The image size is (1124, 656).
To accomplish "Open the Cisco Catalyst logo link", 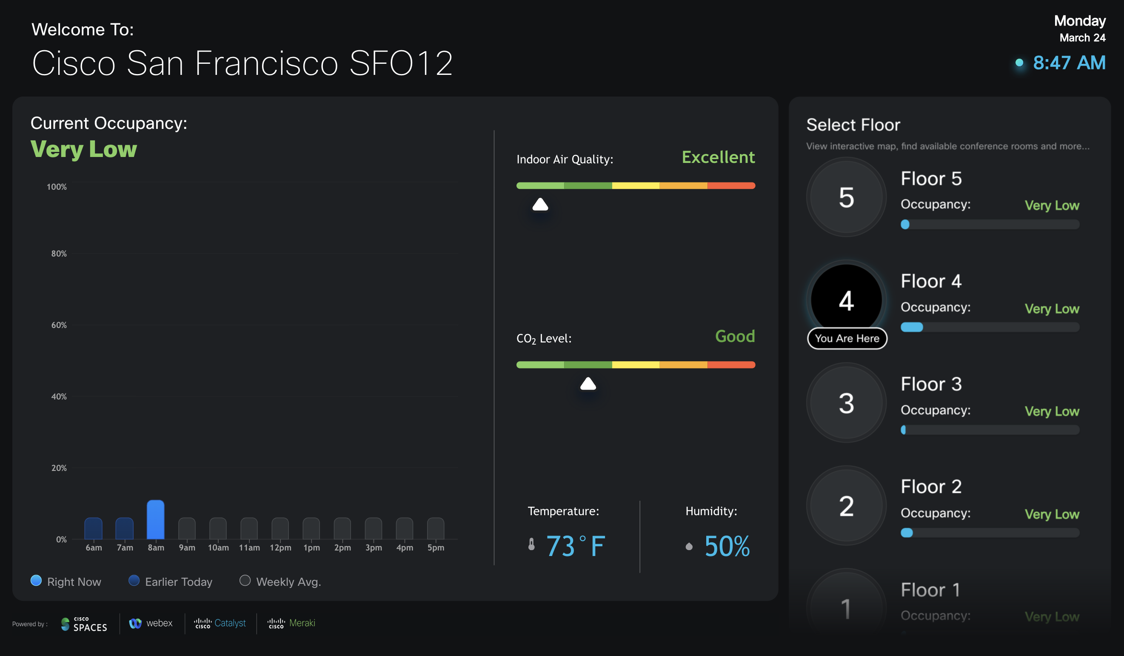I will (220, 623).
